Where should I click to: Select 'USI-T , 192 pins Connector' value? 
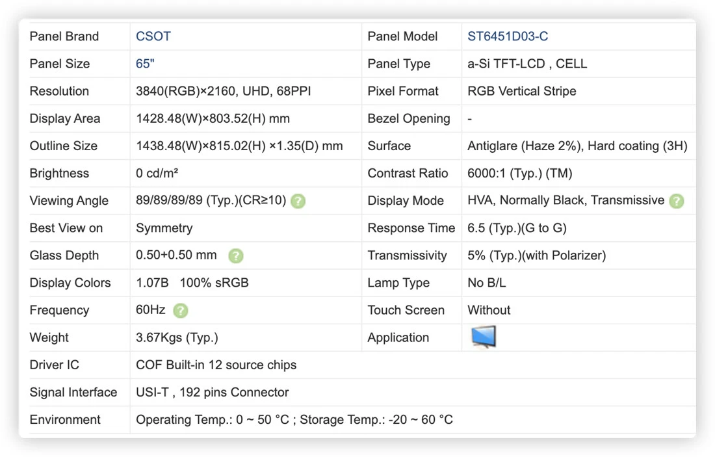[x=213, y=392]
